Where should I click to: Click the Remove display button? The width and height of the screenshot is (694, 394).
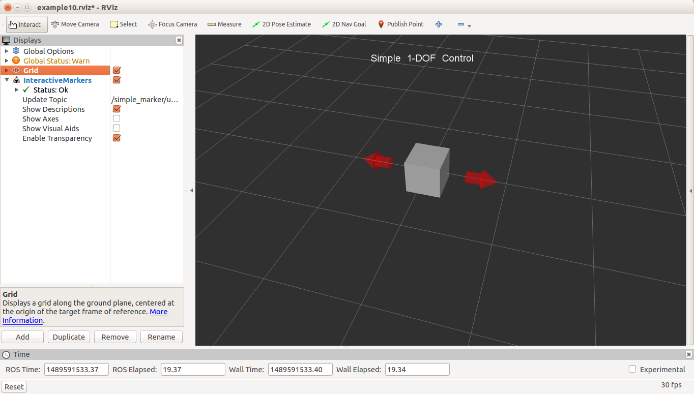click(x=115, y=337)
